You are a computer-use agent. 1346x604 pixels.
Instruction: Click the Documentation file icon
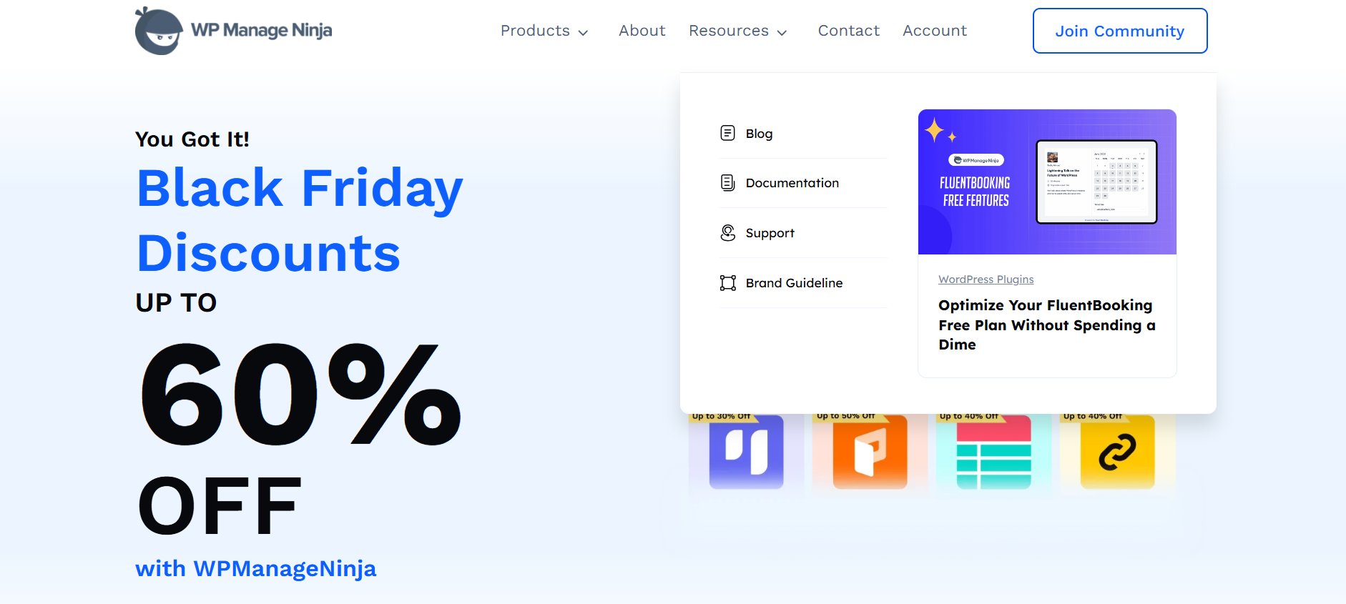pos(727,183)
